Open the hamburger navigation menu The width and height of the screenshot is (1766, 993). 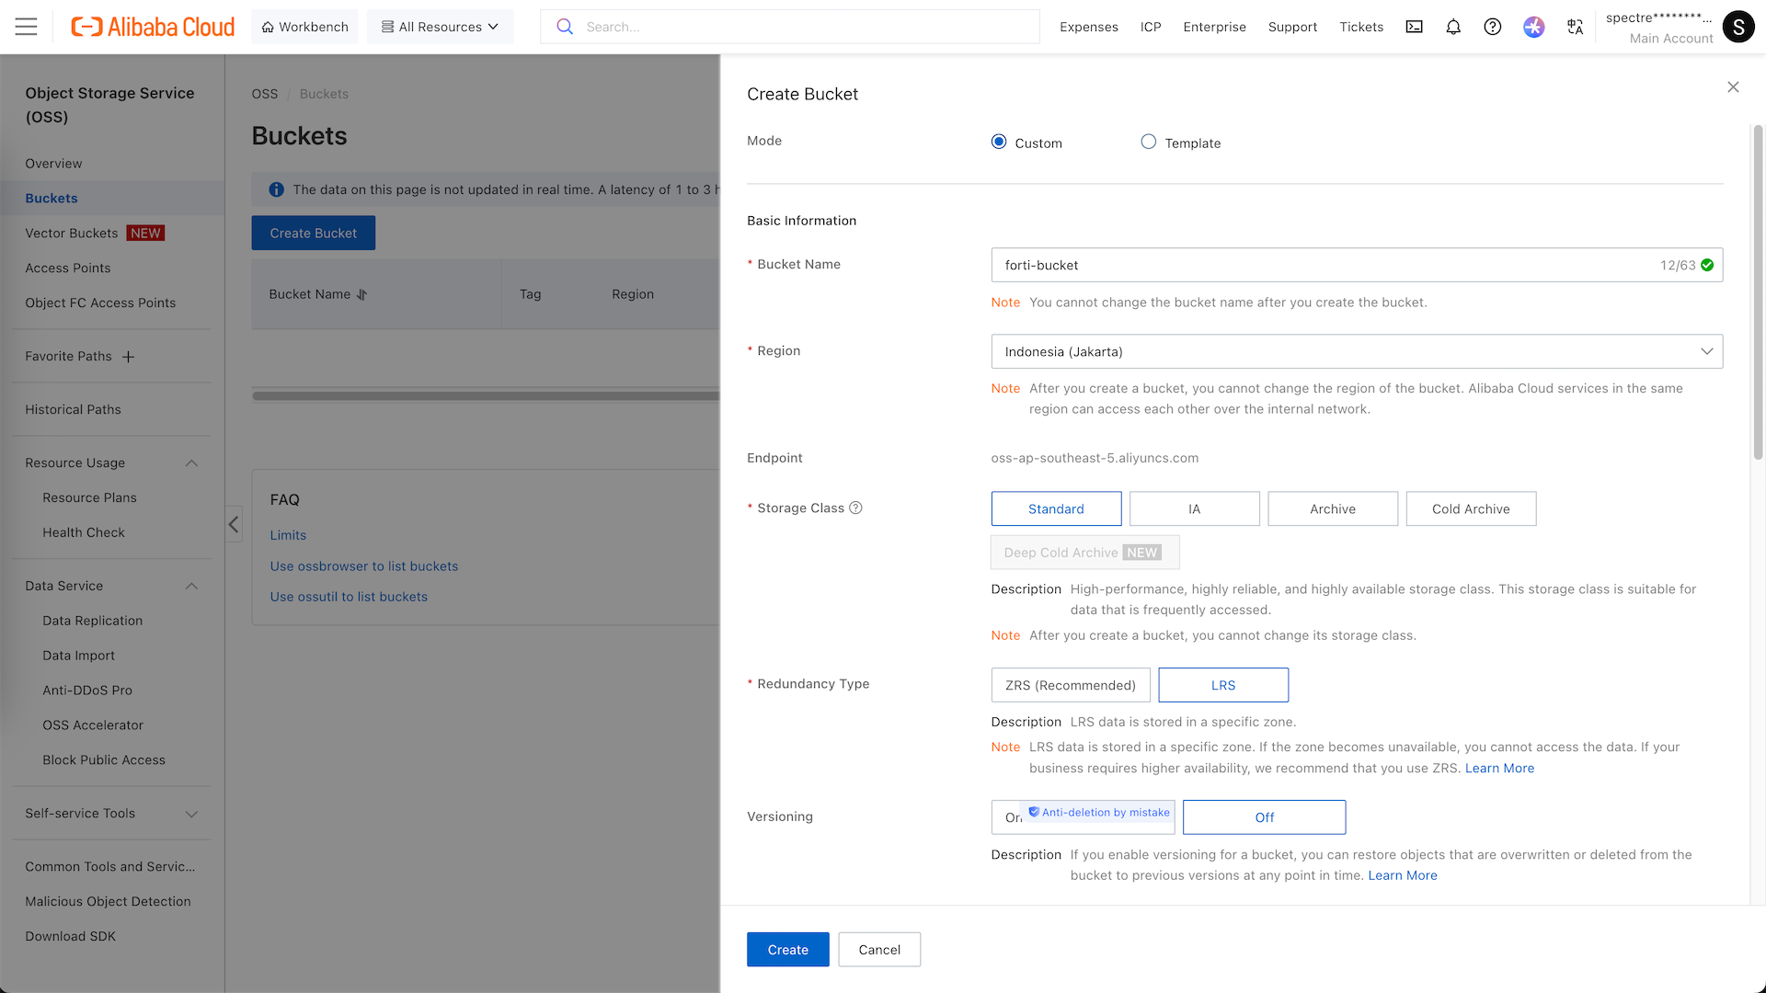(27, 27)
